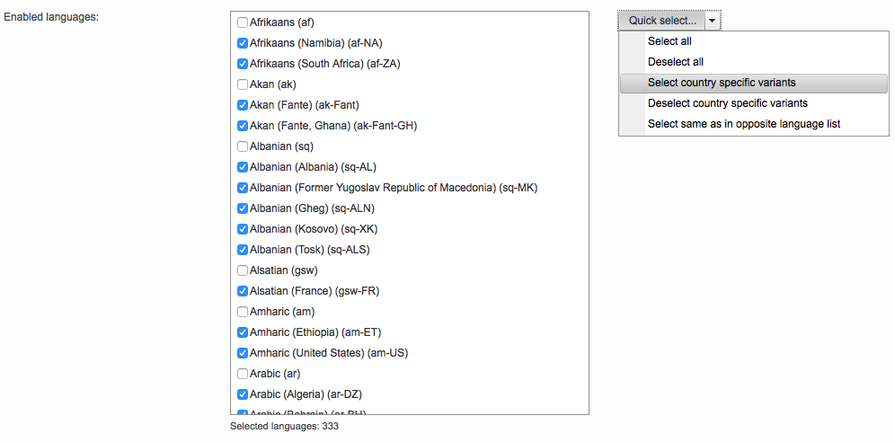Uncheck Afrikaans (Namibia) (af-NA)
Viewport: 895px width, 442px height.
coord(243,43)
